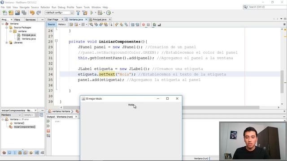Click the Uncomment editor toolbar icon
The height and width of the screenshot is (161, 287).
point(159,25)
